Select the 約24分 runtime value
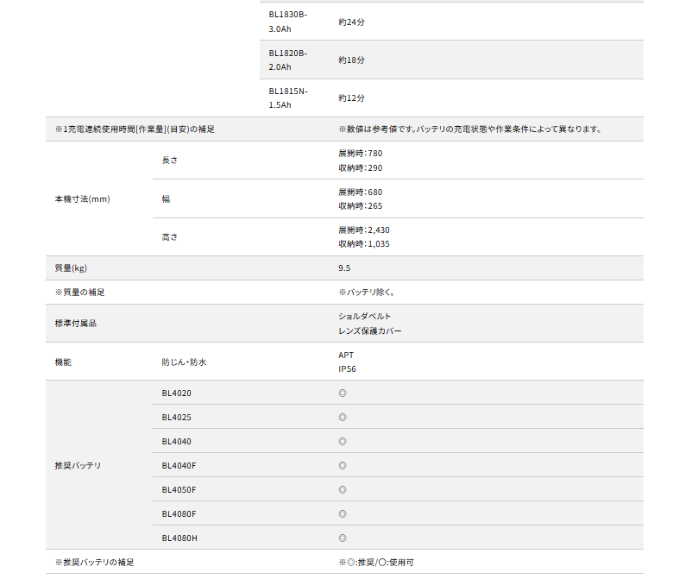 click(351, 22)
